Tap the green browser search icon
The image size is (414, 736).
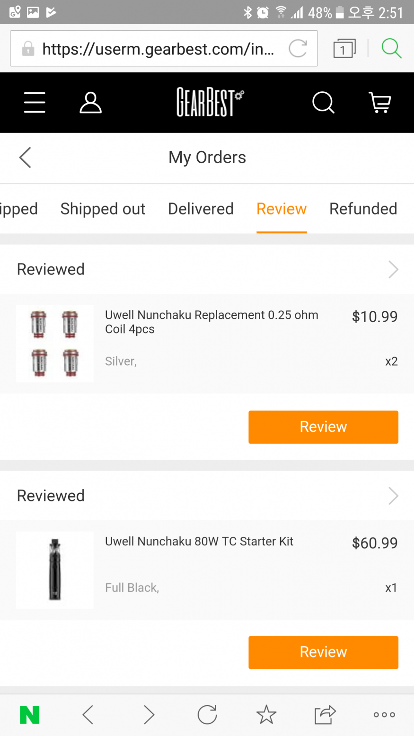coord(391,48)
